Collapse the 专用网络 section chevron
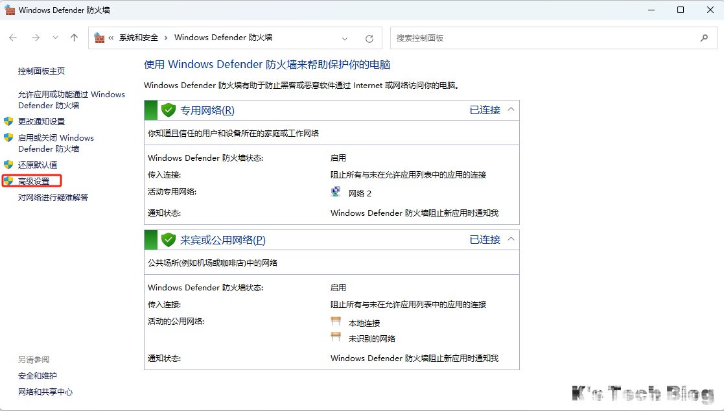 click(511, 110)
